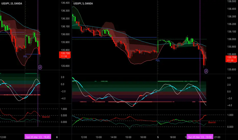The image size is (238, 140).
Task: Click the 21:00 label on right time axis
Action: click(217, 137)
